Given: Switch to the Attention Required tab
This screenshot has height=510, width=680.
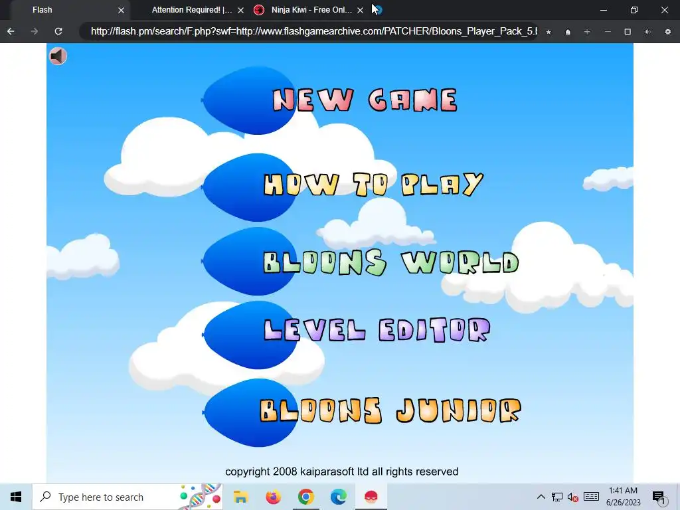Looking at the screenshot, I should tap(192, 10).
